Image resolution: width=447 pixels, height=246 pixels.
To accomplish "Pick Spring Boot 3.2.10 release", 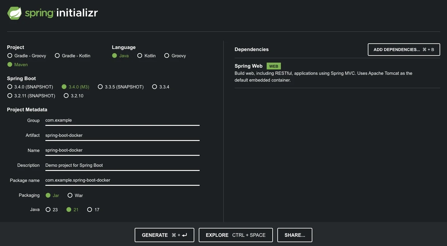I will coord(66,96).
